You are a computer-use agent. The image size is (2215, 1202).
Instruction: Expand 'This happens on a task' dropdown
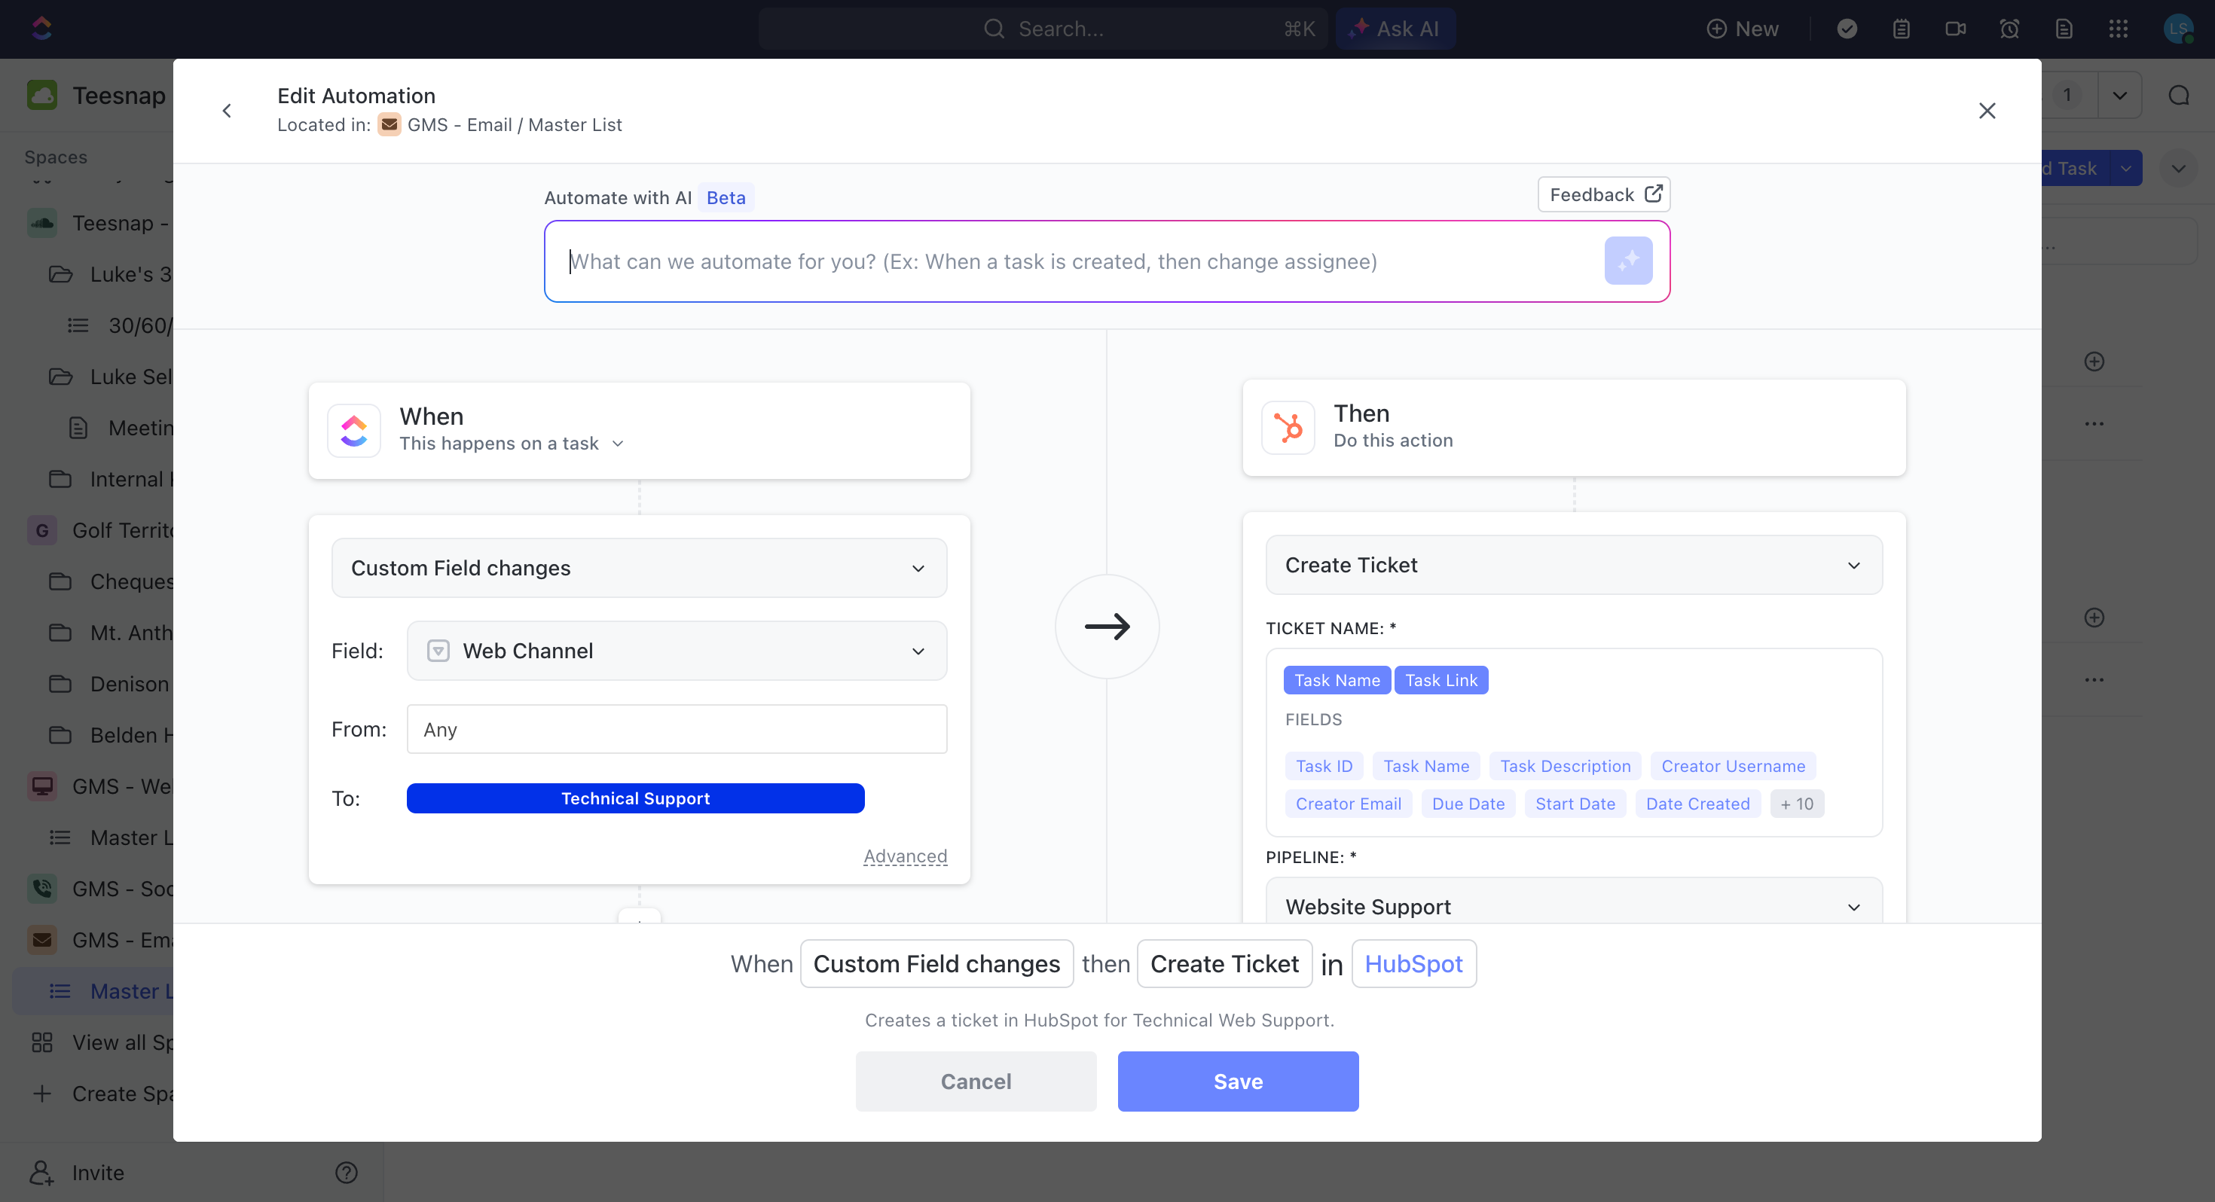pos(511,443)
